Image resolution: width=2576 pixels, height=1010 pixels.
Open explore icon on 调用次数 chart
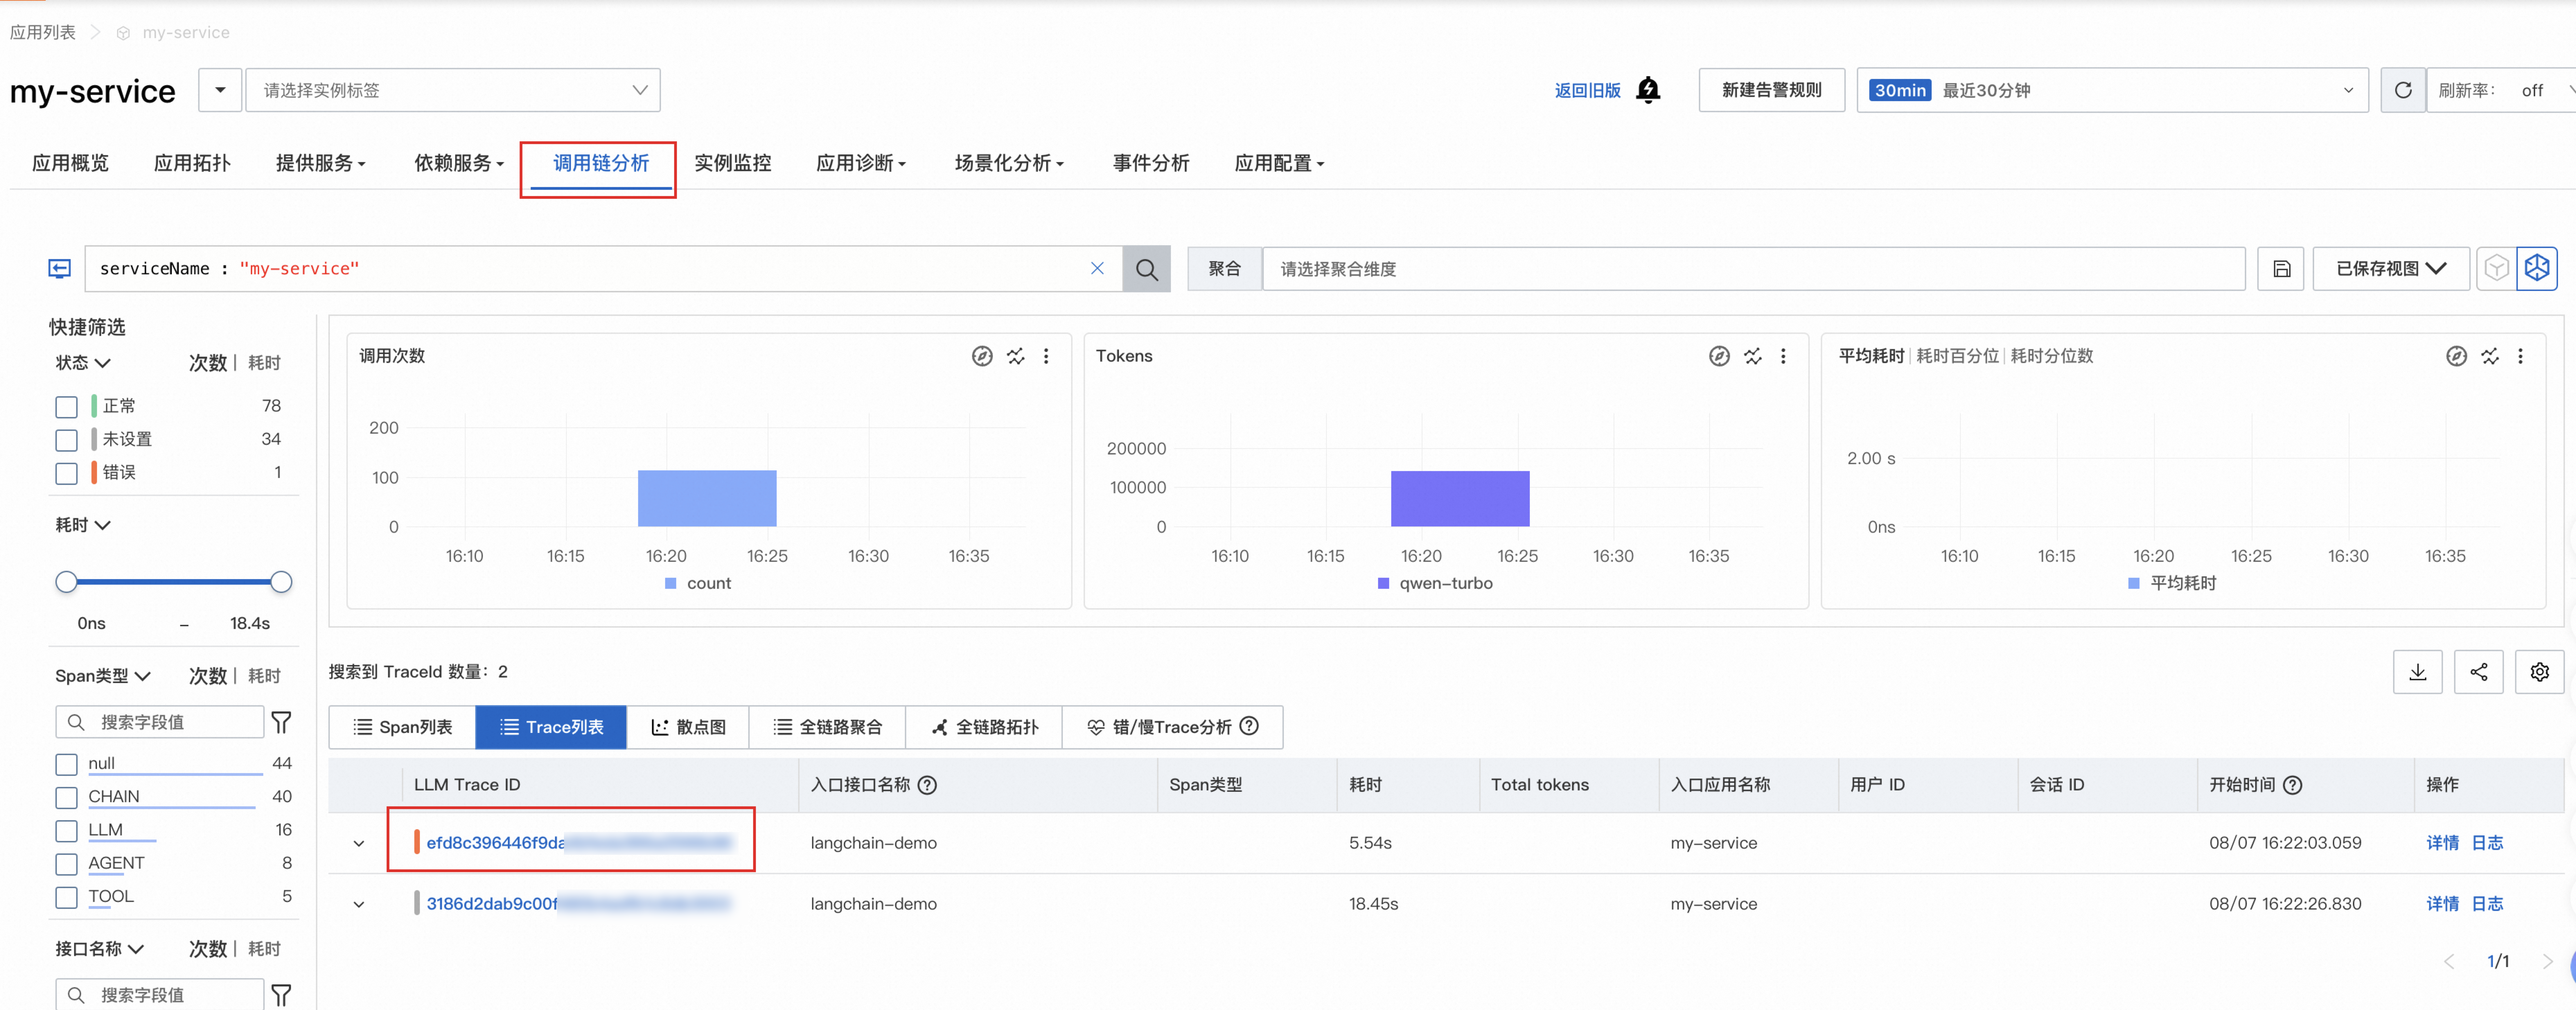[982, 356]
